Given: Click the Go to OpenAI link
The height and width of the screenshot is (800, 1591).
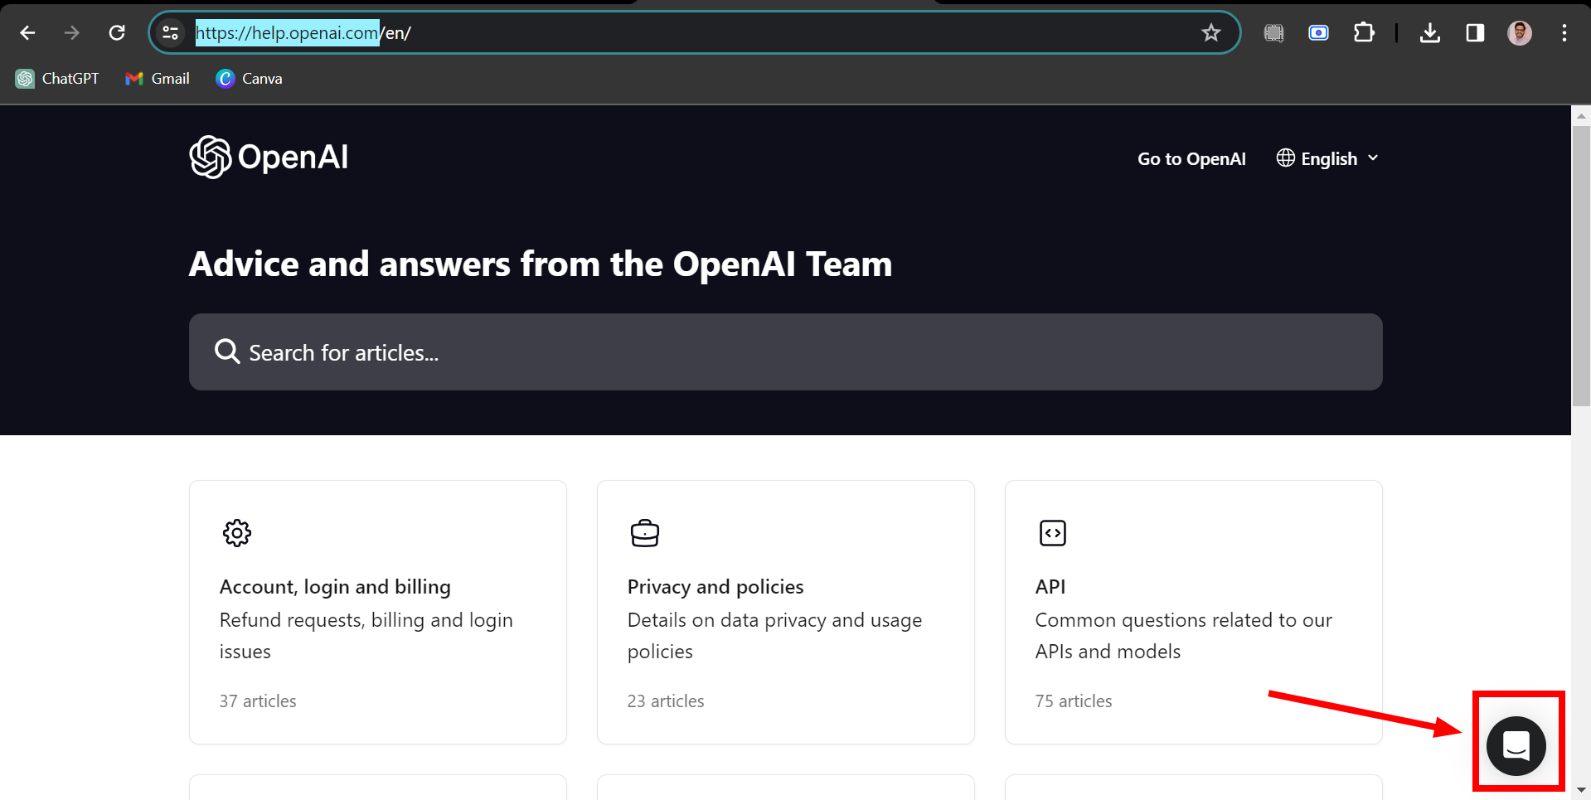Looking at the screenshot, I should [x=1191, y=158].
